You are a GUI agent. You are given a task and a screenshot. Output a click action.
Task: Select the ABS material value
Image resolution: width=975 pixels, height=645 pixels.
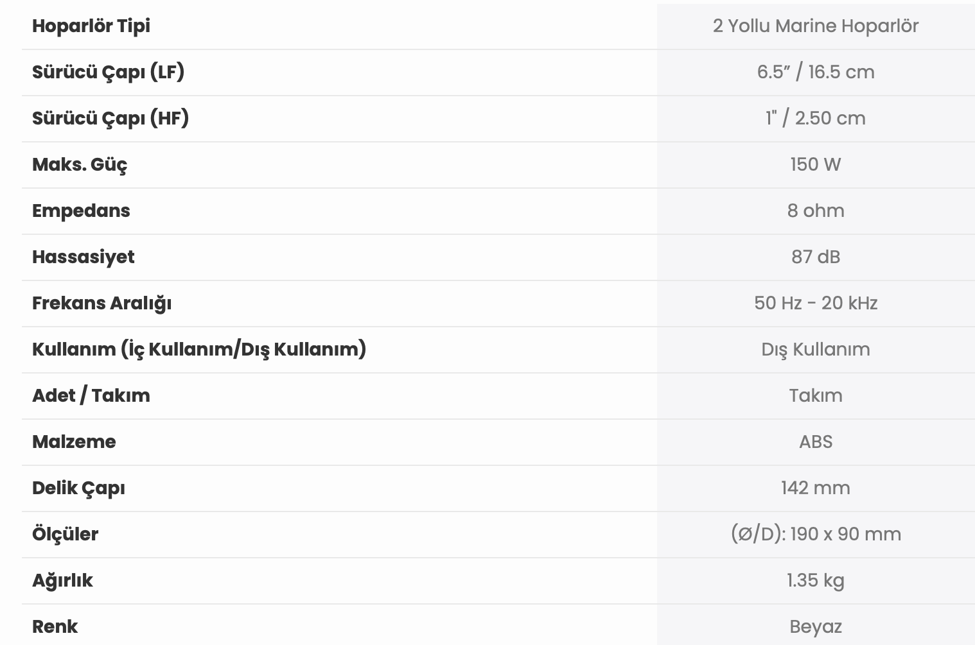(x=816, y=442)
